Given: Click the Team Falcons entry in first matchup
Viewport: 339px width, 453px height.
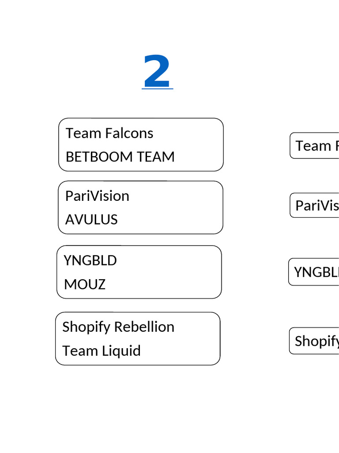Looking at the screenshot, I should [109, 133].
